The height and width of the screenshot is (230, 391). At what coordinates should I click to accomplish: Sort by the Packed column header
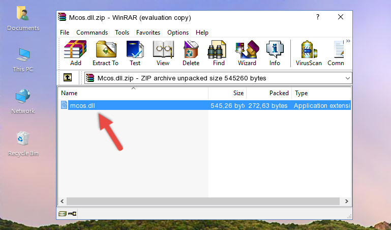click(269, 93)
